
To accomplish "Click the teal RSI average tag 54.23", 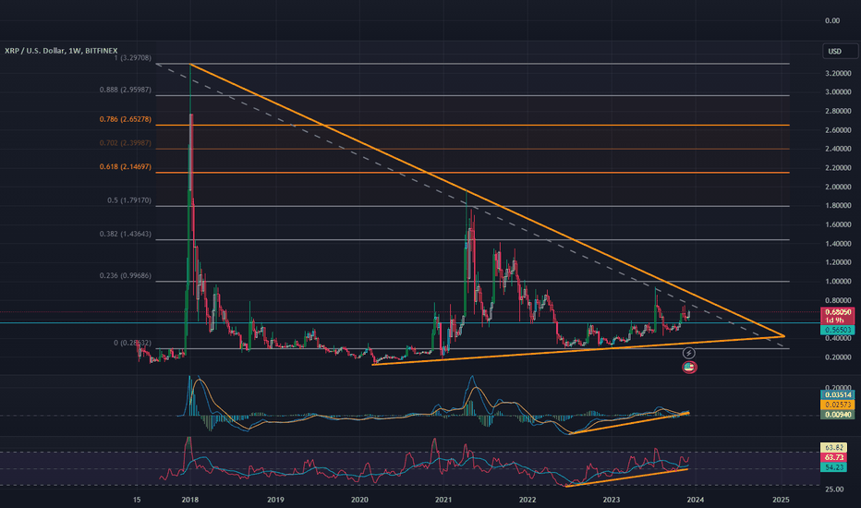I will [834, 467].
